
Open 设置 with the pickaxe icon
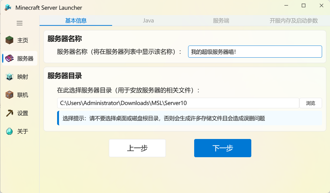(20, 113)
